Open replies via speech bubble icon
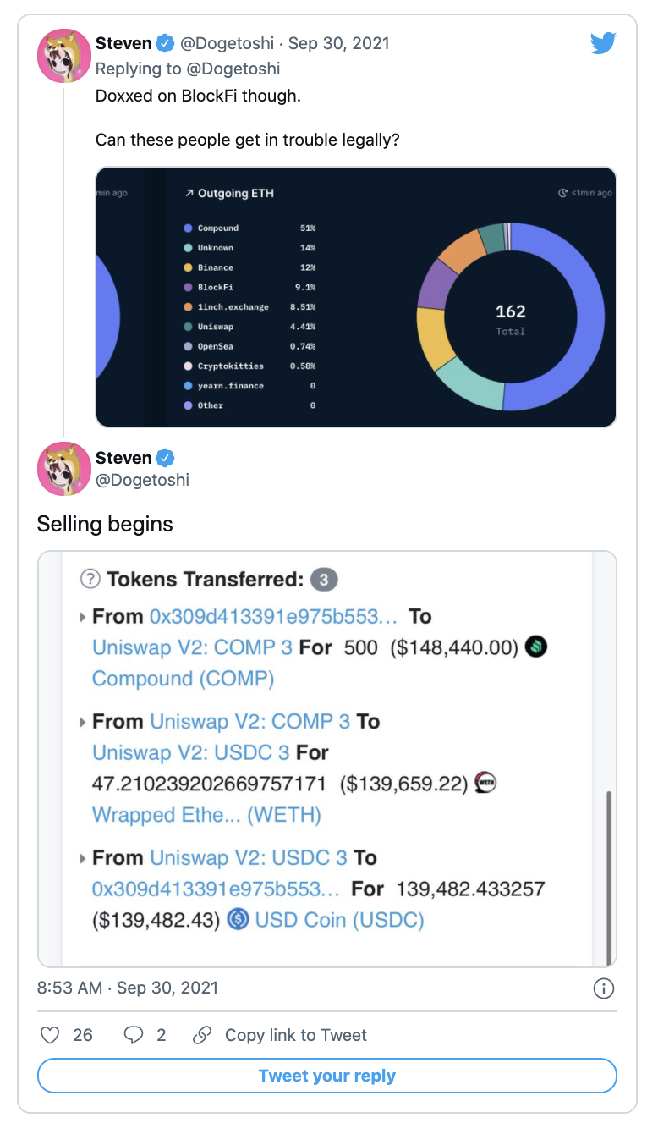The height and width of the screenshot is (1134, 658). (x=134, y=1034)
